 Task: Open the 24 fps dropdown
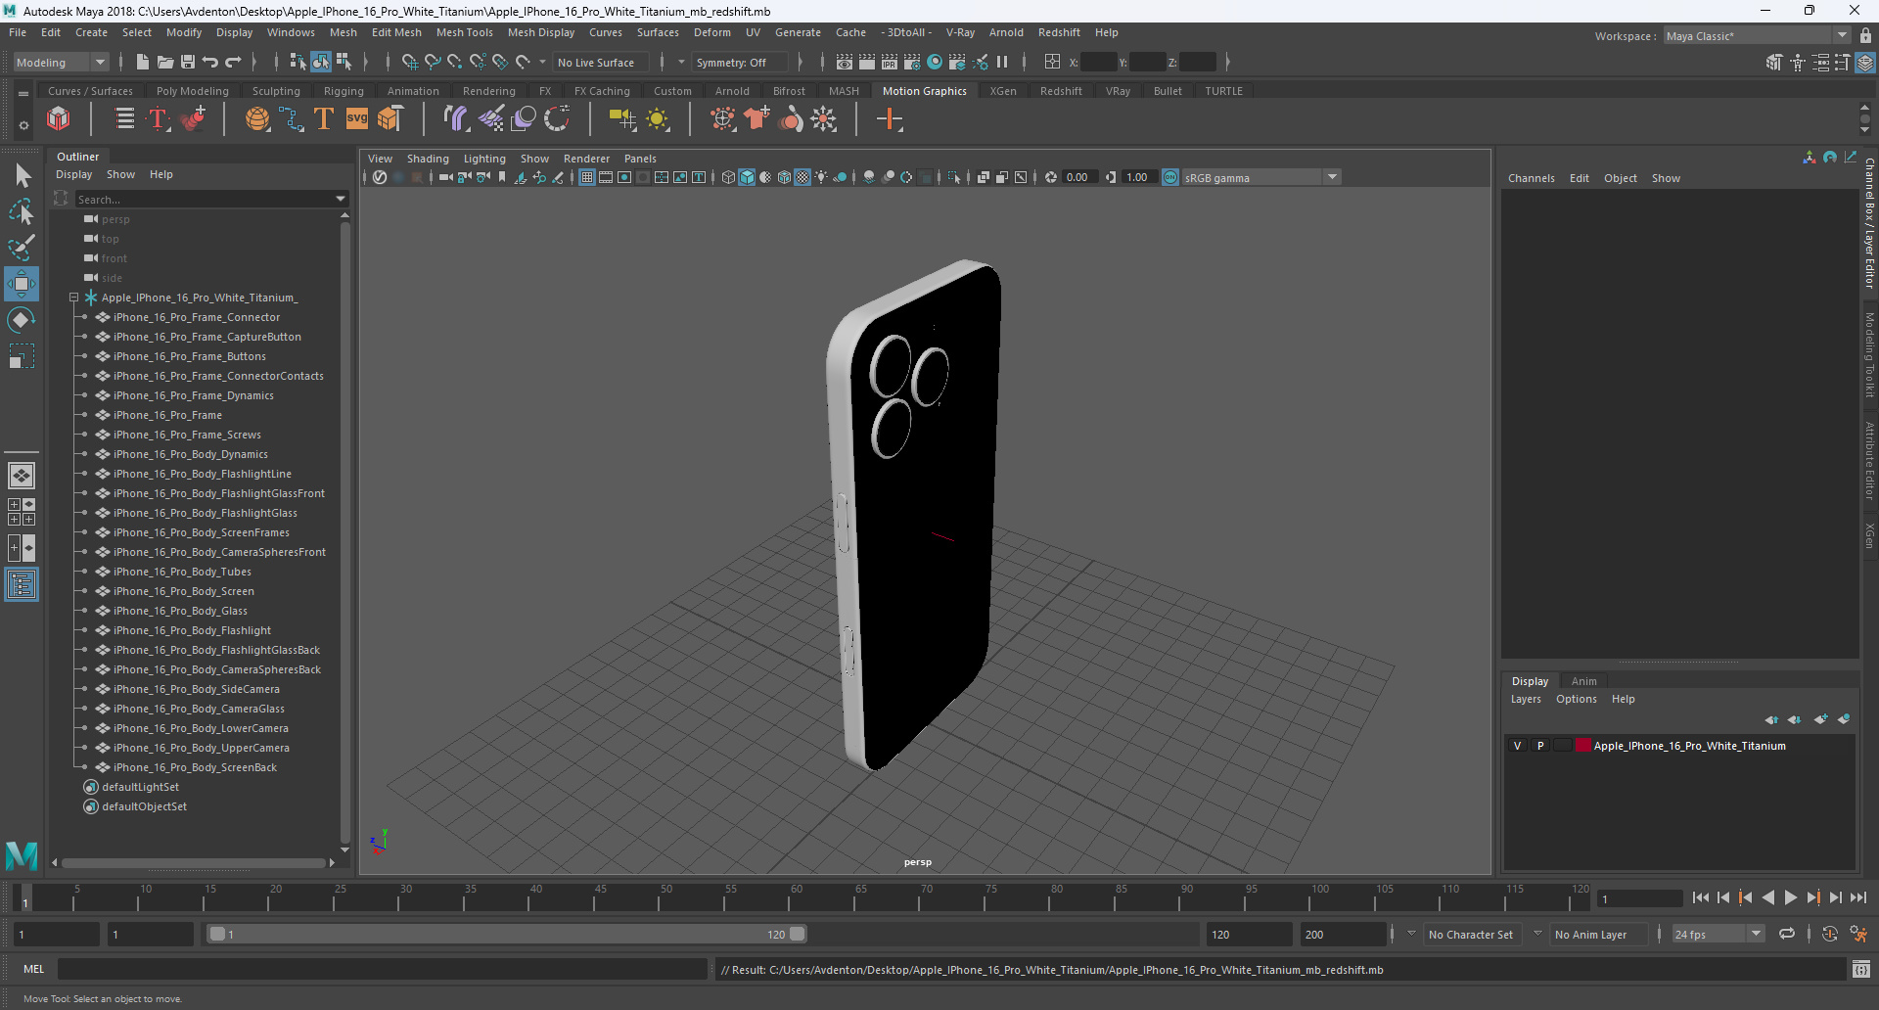point(1718,934)
